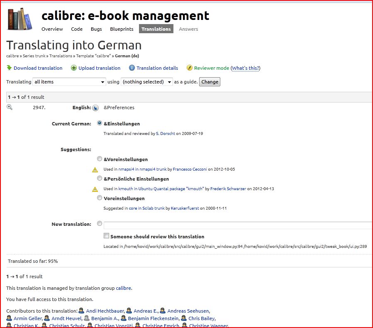Click the Upload translation link
This screenshot has width=373, height=328.
point(100,68)
